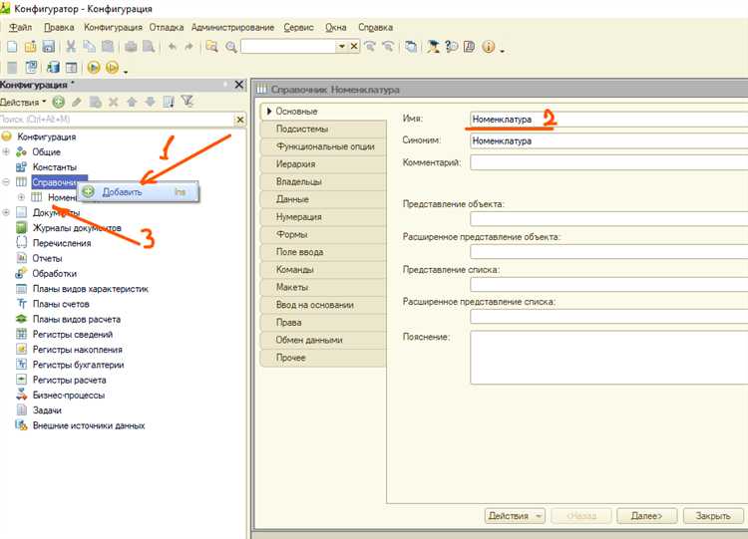
Task: Expand the Документы tree node
Action: point(6,212)
